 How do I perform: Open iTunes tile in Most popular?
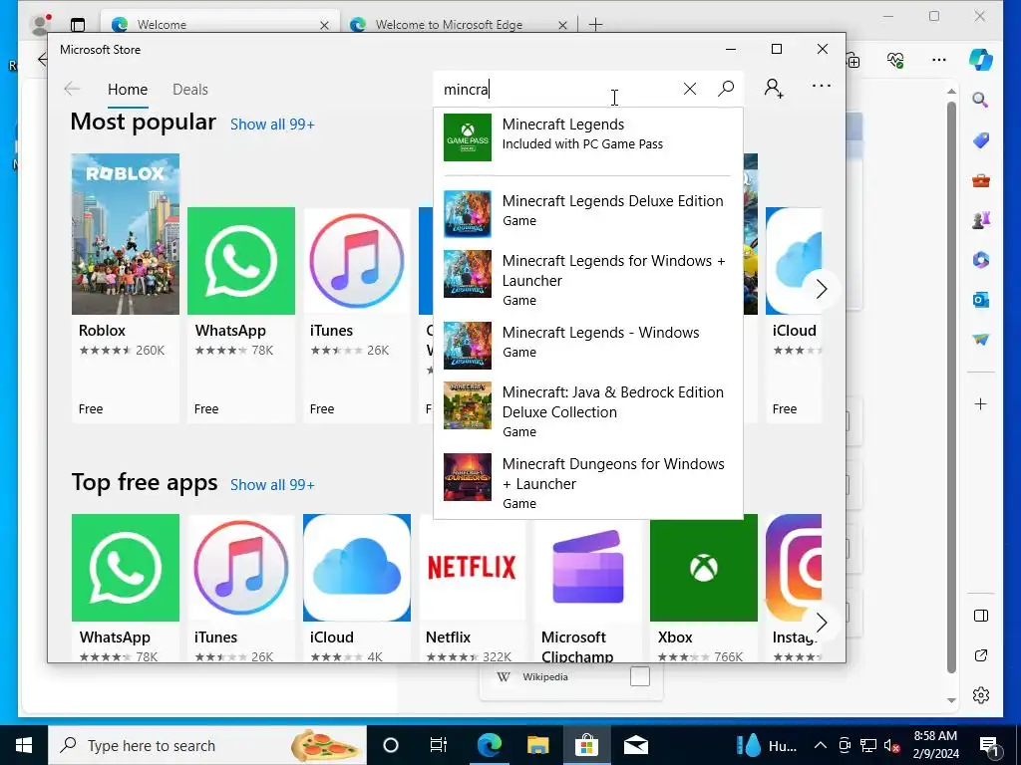click(357, 315)
